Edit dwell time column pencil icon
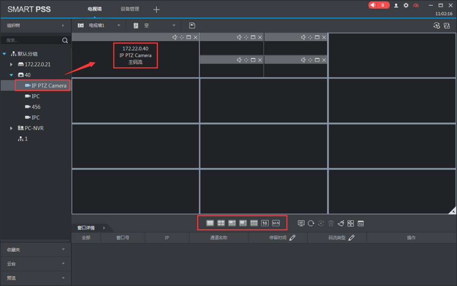 pyautogui.click(x=292, y=238)
